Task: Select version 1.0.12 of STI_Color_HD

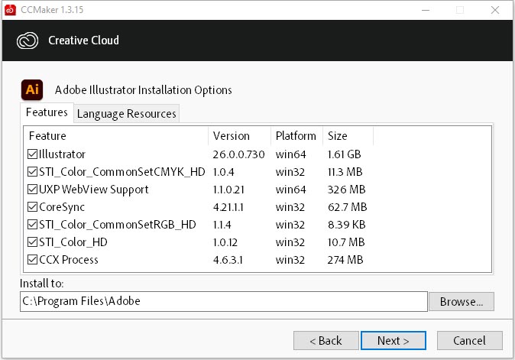Action: 225,242
